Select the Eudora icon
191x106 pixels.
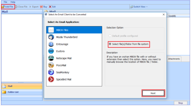51,51
